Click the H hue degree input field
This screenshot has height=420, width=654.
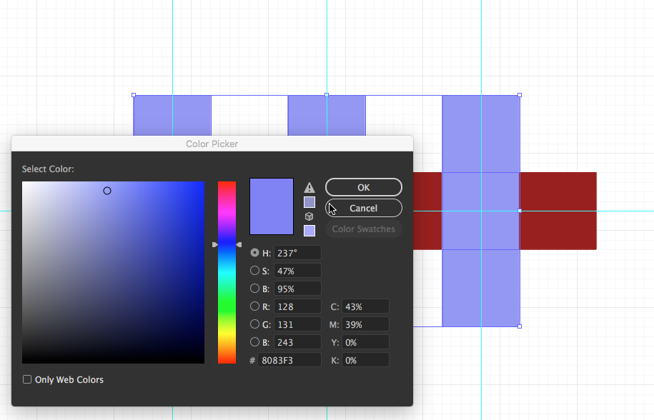point(297,253)
